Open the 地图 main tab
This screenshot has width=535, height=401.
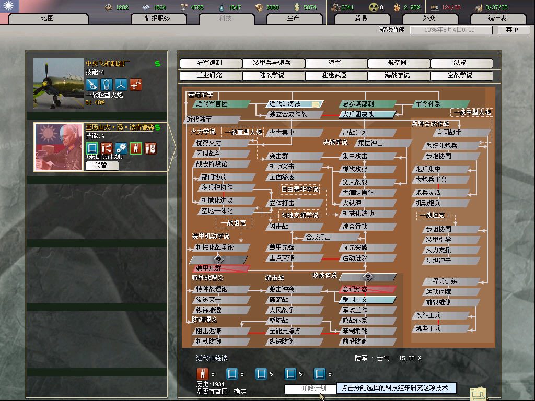[48, 18]
